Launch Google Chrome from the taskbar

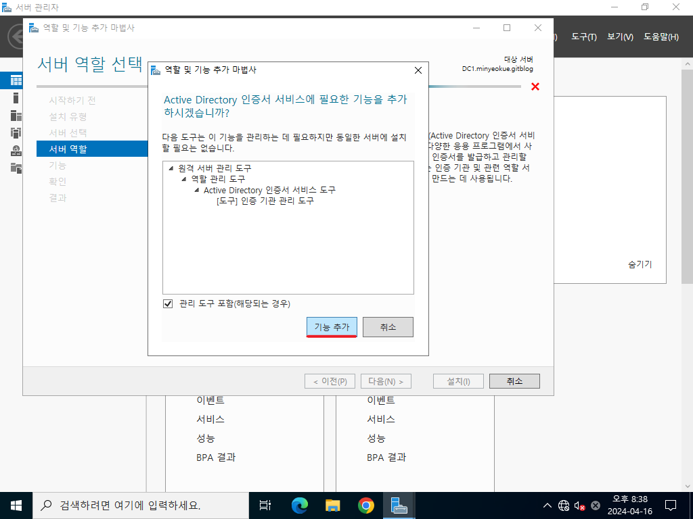click(x=366, y=505)
